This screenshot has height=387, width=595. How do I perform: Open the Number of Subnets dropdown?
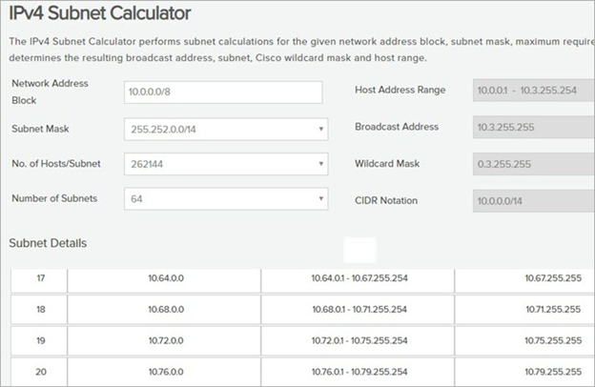225,200
